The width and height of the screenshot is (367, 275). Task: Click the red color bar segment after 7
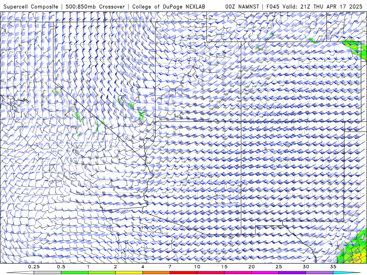[x=183, y=273]
